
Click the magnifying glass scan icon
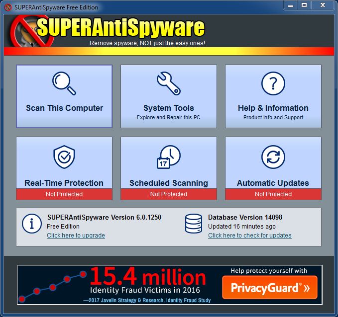tap(64, 83)
